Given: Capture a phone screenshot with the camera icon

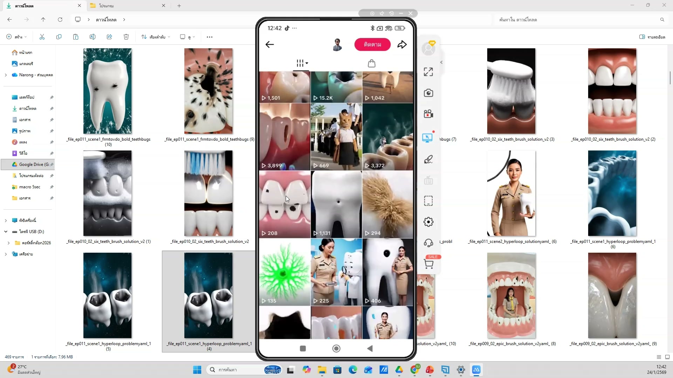Looking at the screenshot, I should pyautogui.click(x=428, y=93).
